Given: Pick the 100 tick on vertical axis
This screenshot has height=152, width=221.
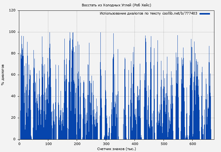Looking at the screenshot, I should (13, 32).
